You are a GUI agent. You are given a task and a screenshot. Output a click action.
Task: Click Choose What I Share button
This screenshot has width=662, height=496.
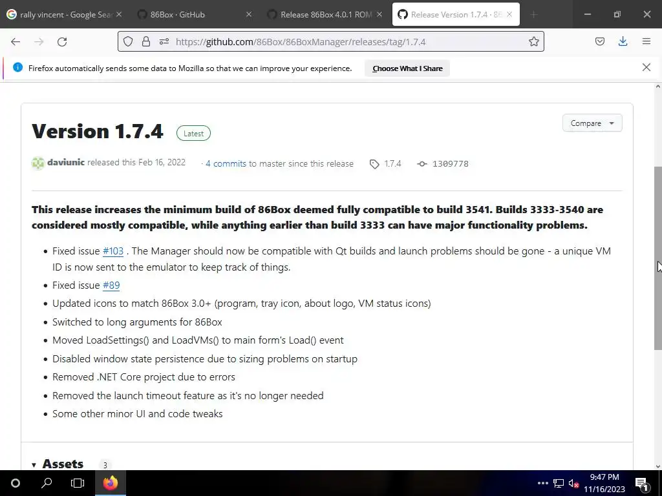click(407, 68)
